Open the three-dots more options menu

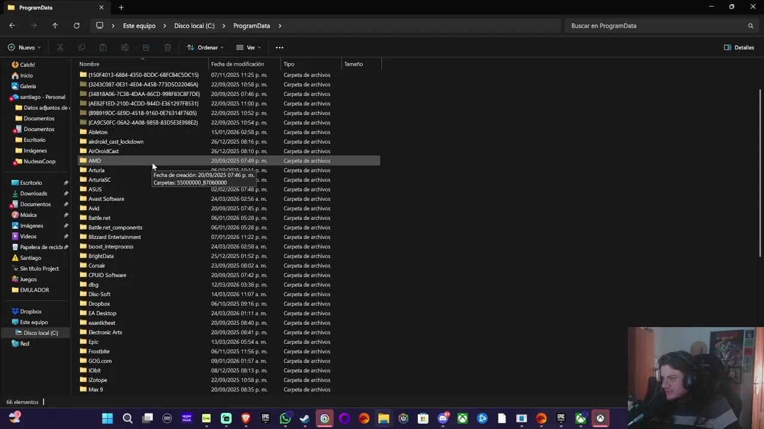point(279,48)
